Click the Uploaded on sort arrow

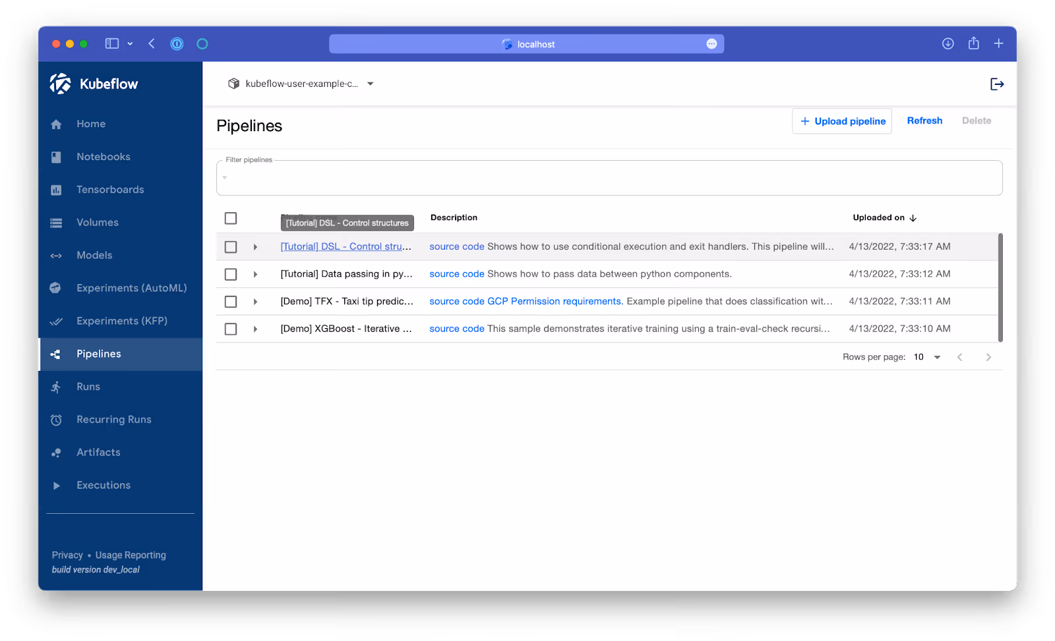coord(913,218)
